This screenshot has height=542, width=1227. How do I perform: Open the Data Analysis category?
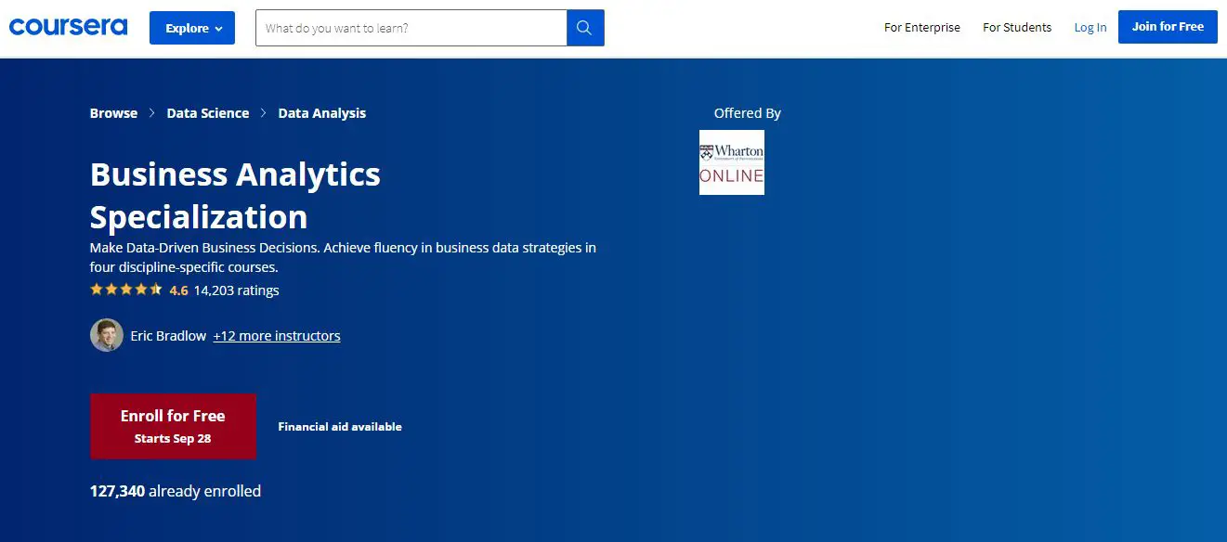pos(321,112)
